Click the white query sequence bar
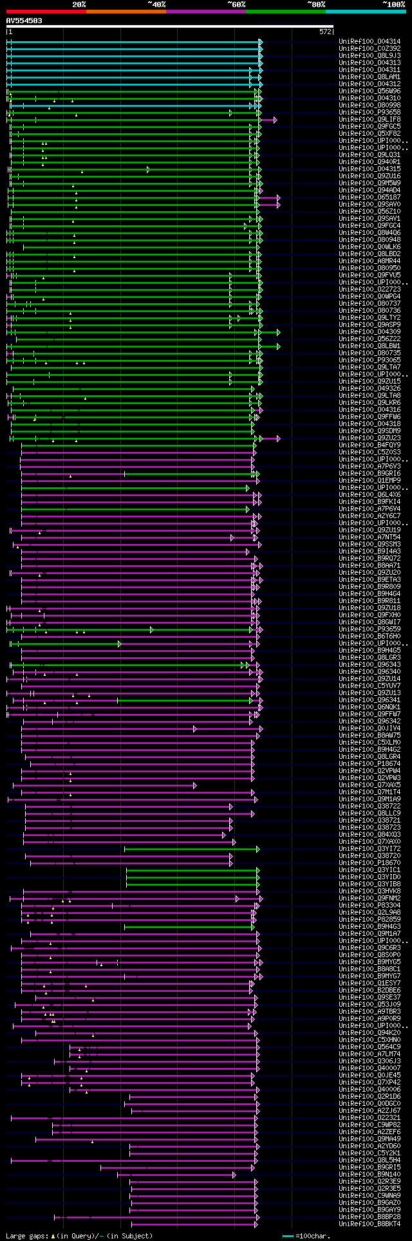The image size is (412, 1241). pos(170,26)
